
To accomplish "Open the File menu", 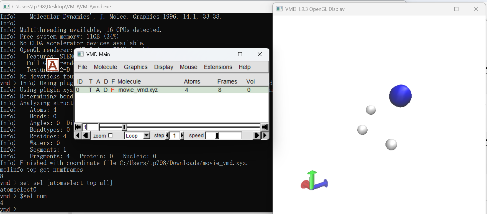I will coord(83,67).
